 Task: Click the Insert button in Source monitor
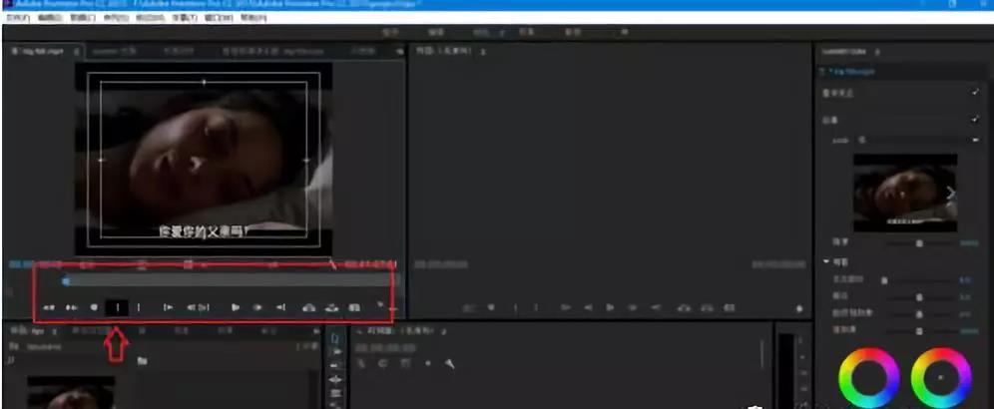pyautogui.click(x=308, y=308)
